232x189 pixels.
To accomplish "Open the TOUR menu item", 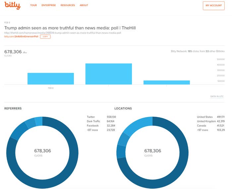I will pyautogui.click(x=33, y=5).
